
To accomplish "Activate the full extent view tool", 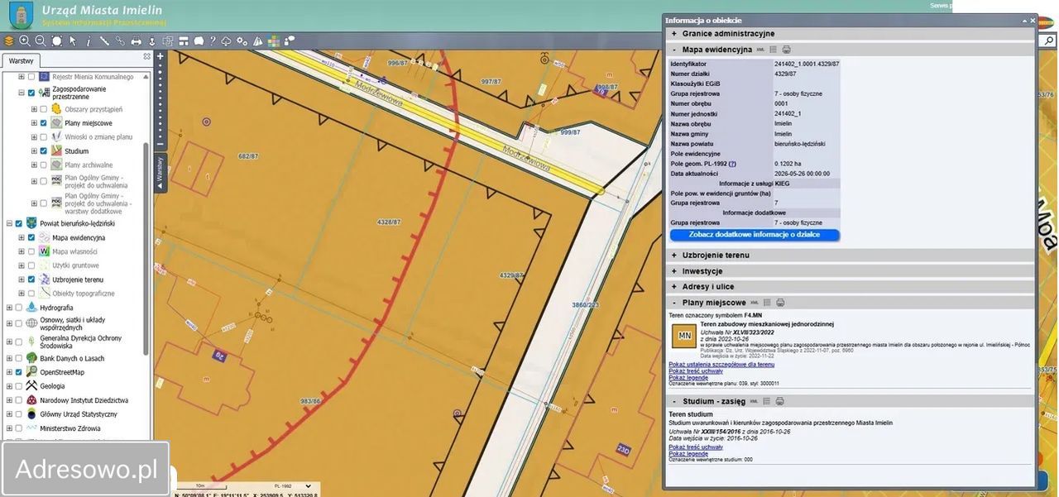I will [x=56, y=41].
